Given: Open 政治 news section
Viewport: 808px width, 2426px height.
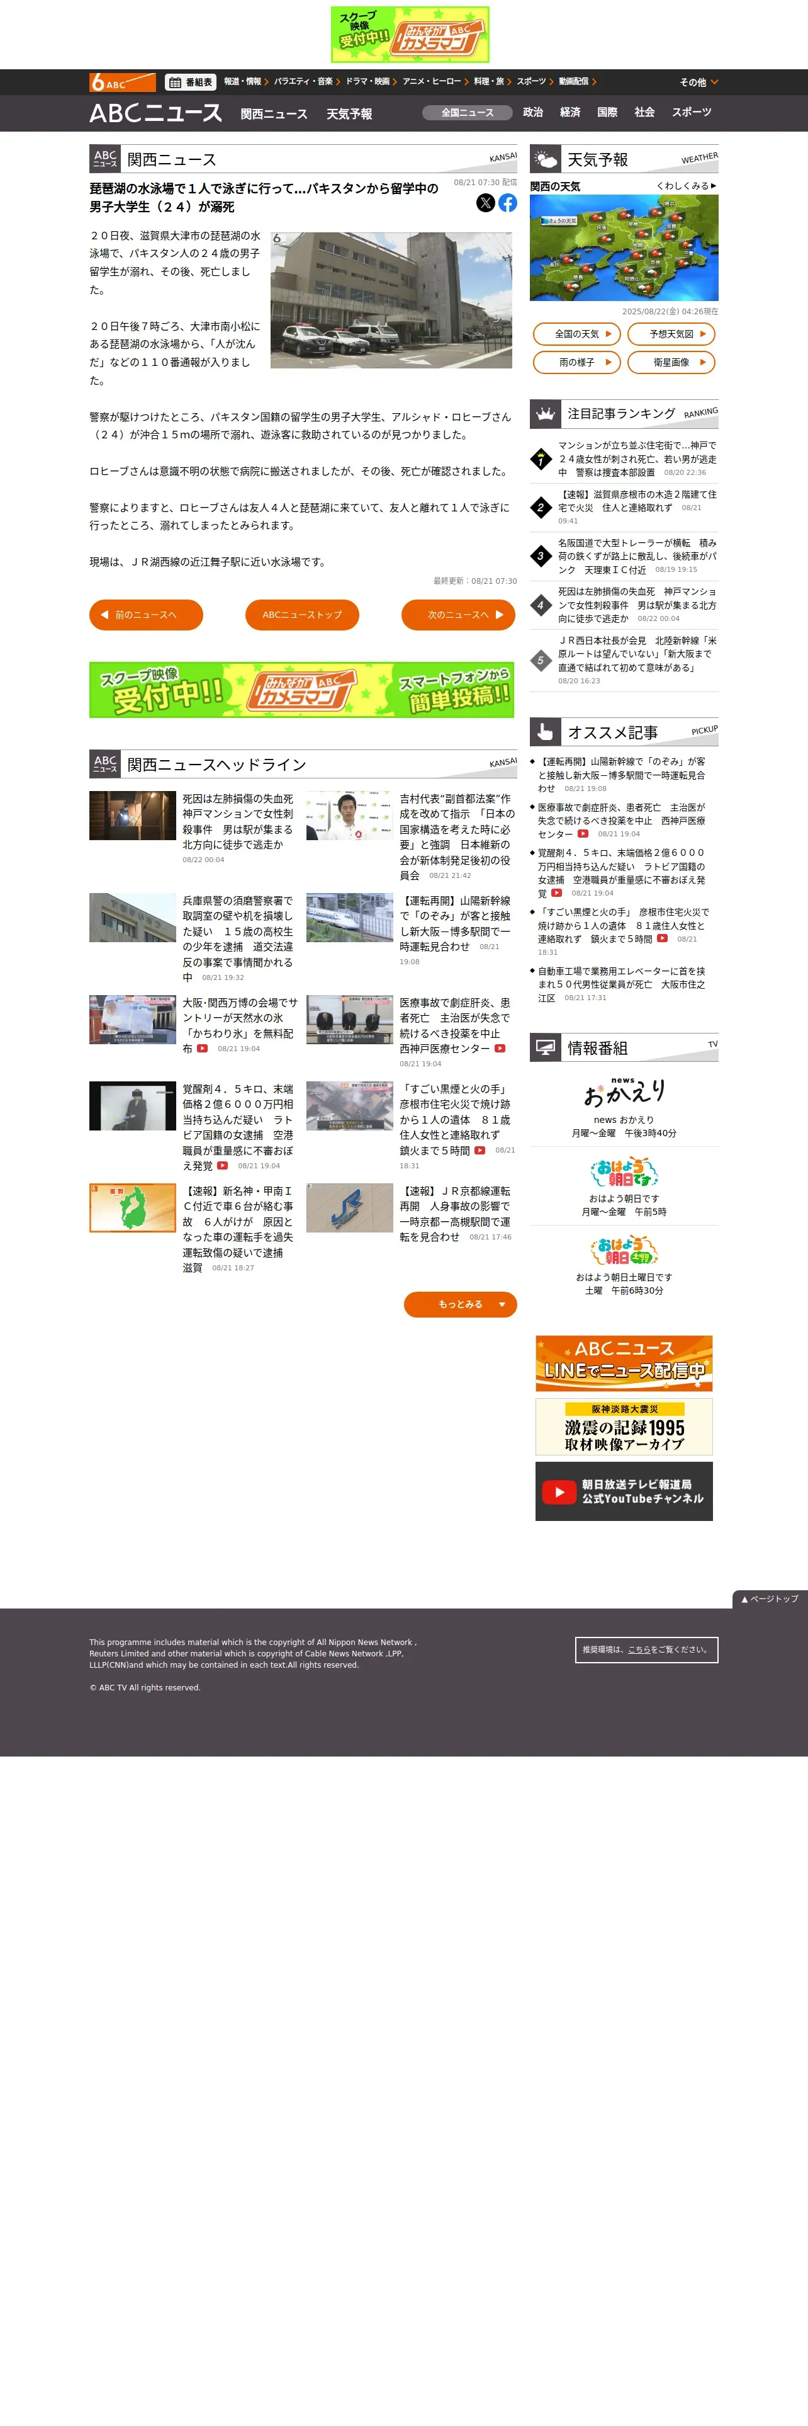Looking at the screenshot, I should [532, 112].
